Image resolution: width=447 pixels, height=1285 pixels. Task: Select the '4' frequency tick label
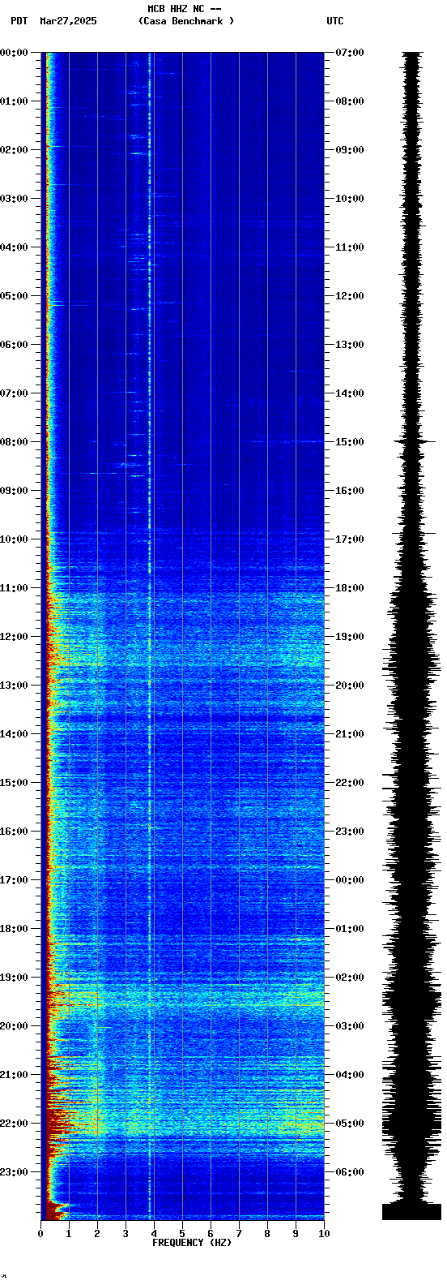[154, 1234]
